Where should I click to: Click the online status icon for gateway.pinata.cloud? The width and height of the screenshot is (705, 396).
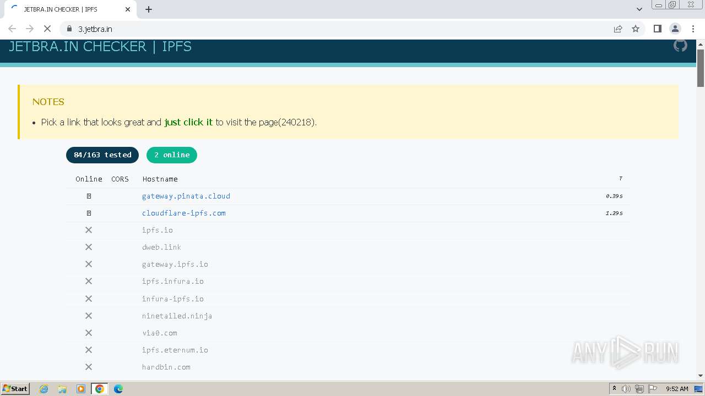click(x=89, y=196)
